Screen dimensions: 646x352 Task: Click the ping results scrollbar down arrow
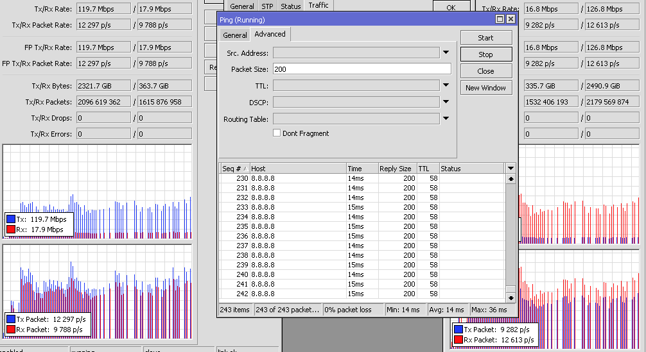coord(511,298)
